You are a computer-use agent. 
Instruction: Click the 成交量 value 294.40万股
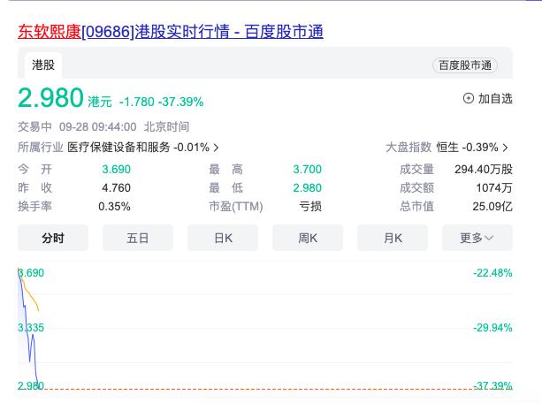[x=484, y=170]
